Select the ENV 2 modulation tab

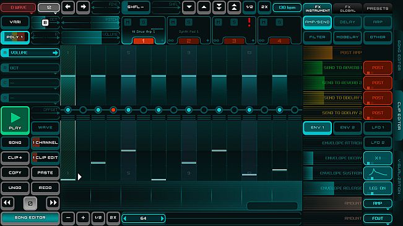pyautogui.click(x=347, y=128)
